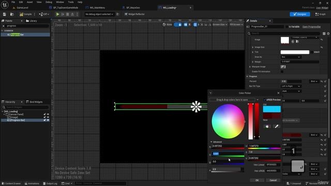
Task: Toggle the sRGB Preview checkbox
Action: [264, 100]
